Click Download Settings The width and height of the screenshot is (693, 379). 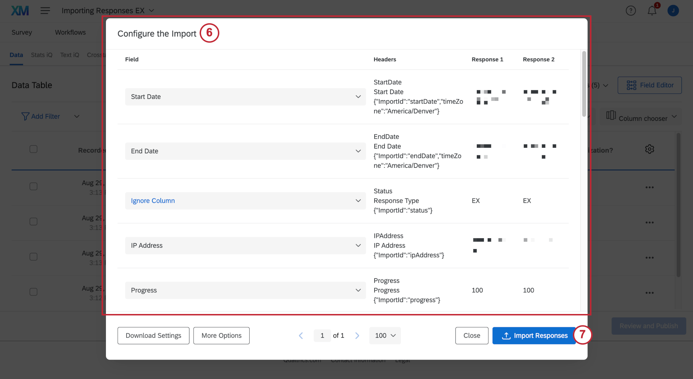tap(153, 335)
